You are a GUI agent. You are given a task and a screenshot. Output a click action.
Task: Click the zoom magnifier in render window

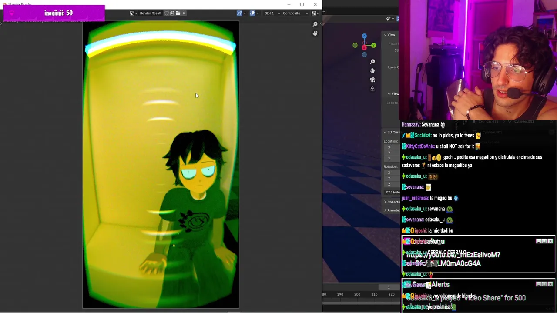pos(315,24)
